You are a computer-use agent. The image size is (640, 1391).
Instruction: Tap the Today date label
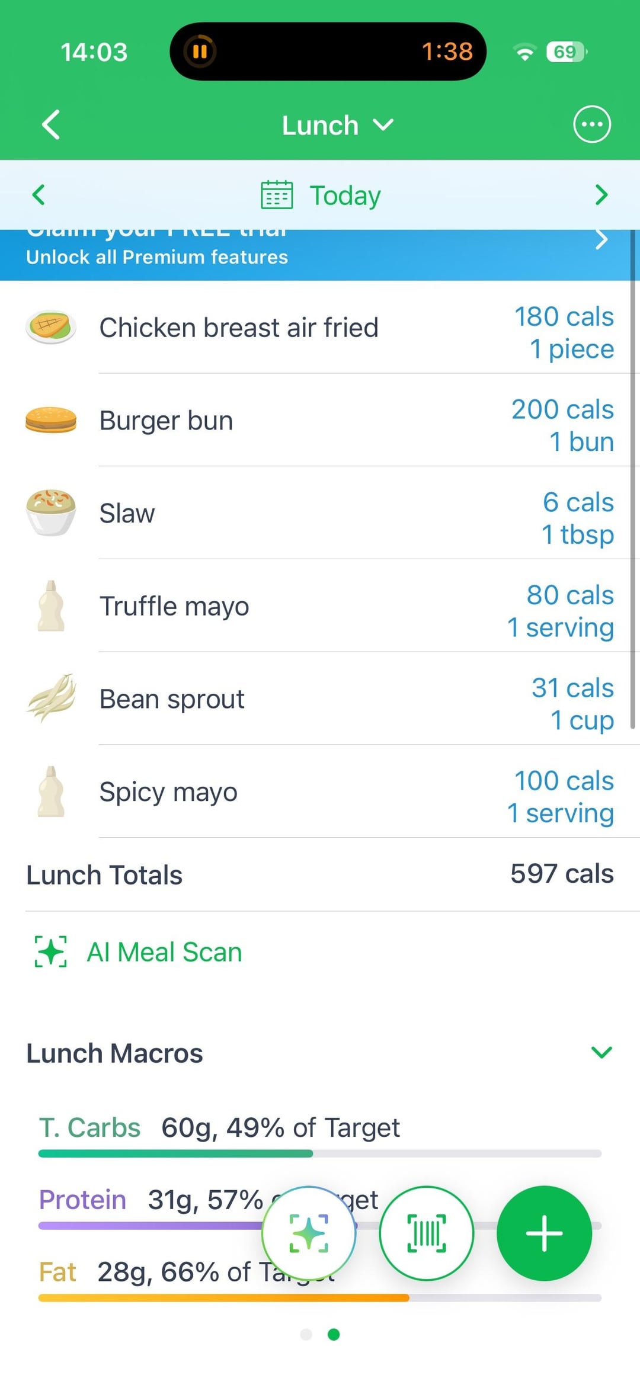[345, 195]
